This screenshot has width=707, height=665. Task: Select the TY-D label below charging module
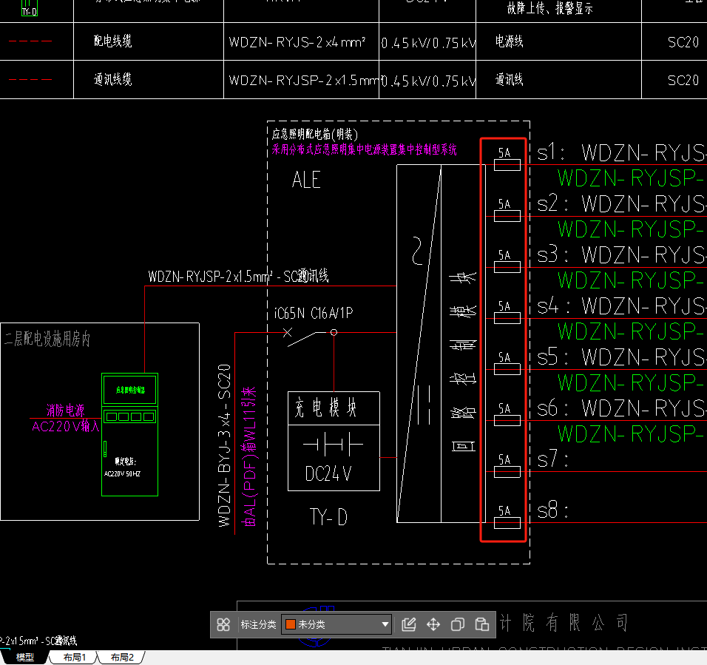tap(328, 517)
